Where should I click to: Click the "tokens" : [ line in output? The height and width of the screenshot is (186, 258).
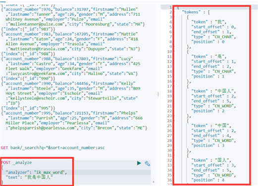click(196, 12)
